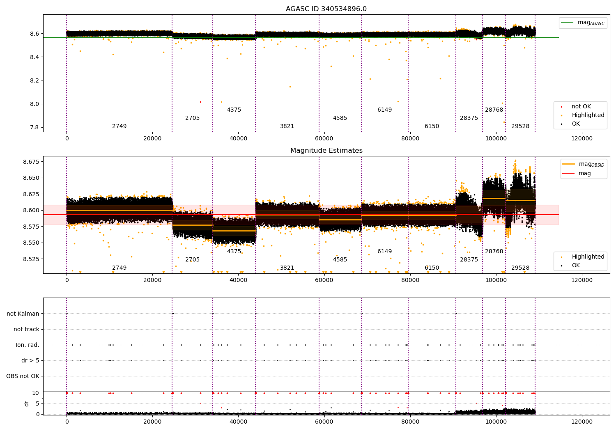This screenshot has height=431, width=616.
Task: Click the 5 tick on the dr axis
Action: pos(38,403)
